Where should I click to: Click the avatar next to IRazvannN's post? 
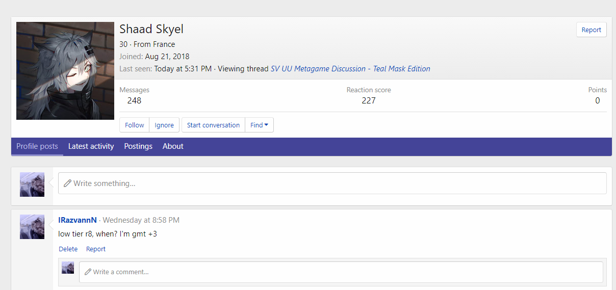click(x=32, y=227)
